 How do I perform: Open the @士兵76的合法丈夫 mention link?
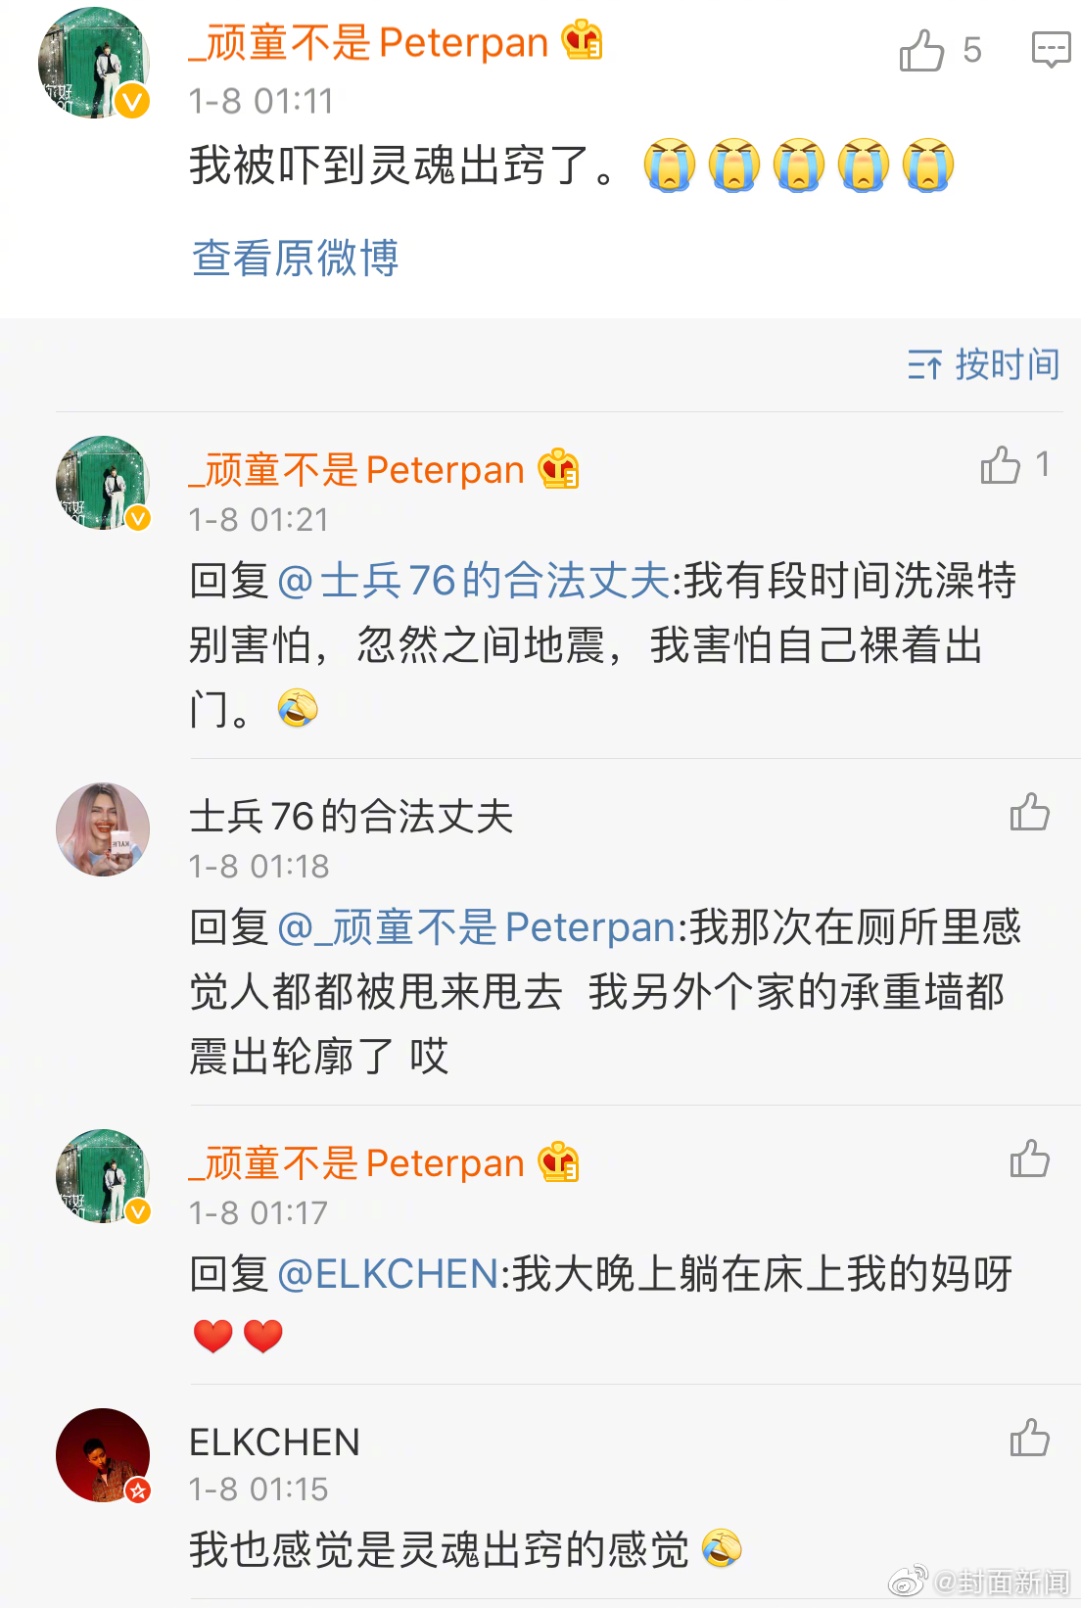(474, 581)
